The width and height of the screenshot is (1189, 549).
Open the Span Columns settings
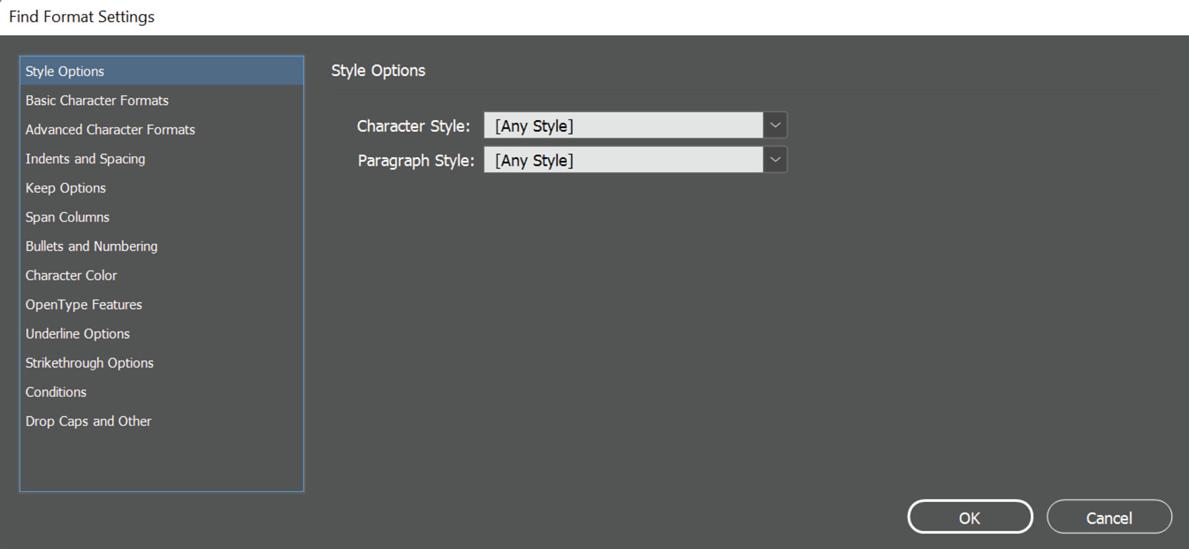[x=67, y=217]
